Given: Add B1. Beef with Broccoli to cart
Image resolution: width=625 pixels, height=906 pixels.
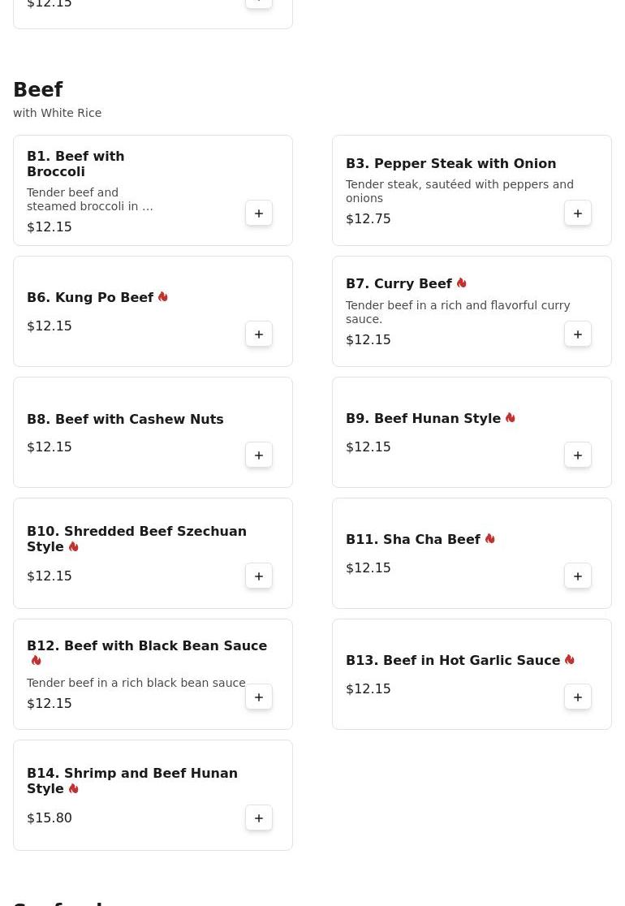Looking at the screenshot, I should click(259, 214).
